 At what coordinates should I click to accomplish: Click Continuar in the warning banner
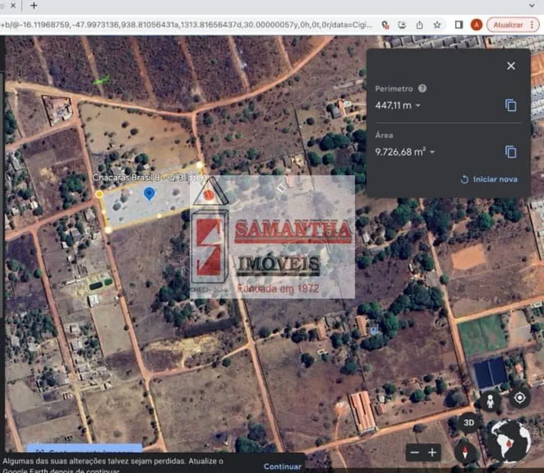tap(282, 466)
